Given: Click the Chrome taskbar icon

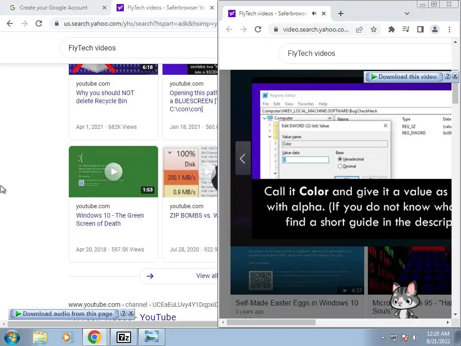Looking at the screenshot, I should [95, 337].
